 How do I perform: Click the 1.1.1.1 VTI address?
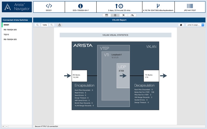pos(115,58)
